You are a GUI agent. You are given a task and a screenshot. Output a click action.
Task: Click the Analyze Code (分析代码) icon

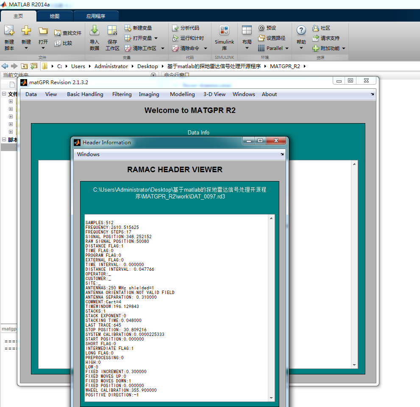[175, 28]
